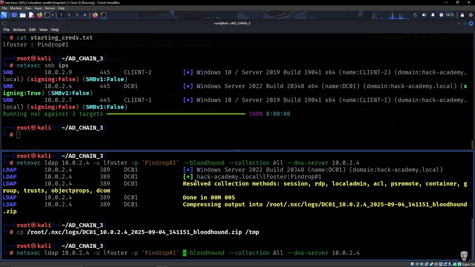This screenshot has width=475, height=267.
Task: Open the VirtualBox Devices menu
Action: point(50,8)
